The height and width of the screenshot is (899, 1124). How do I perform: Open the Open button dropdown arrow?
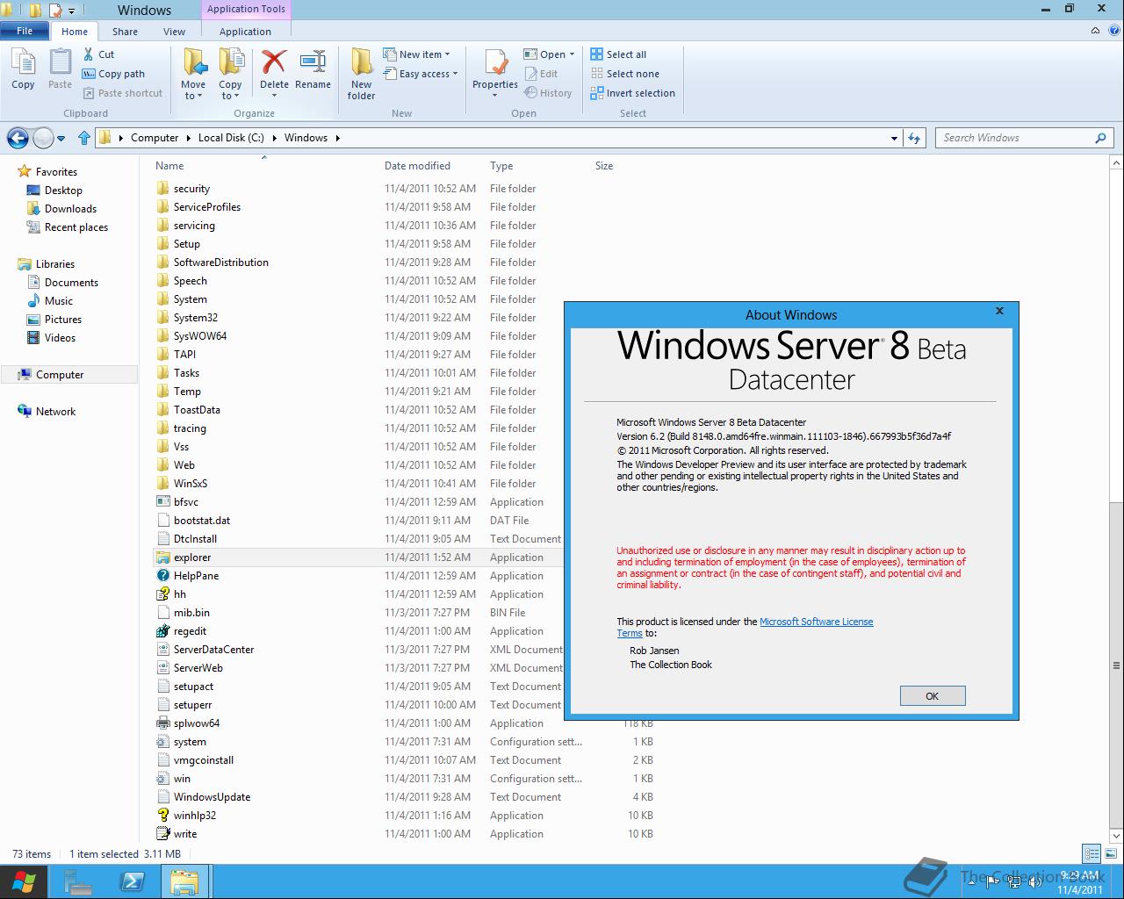coord(572,54)
